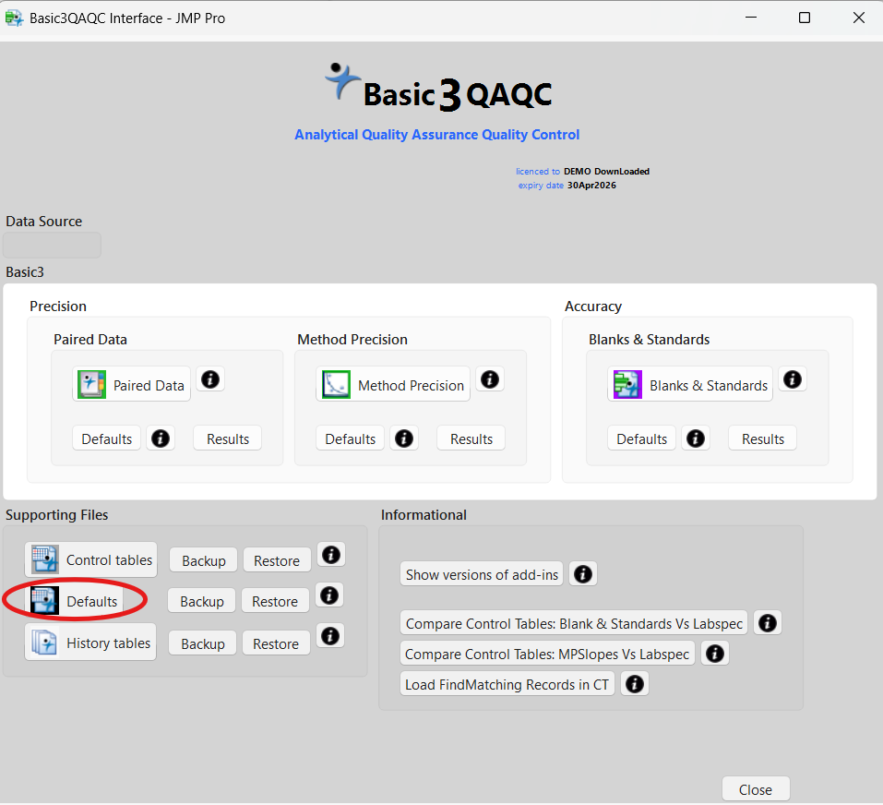Viewport: 883px width, 805px height.
Task: View info about Method Precision
Action: click(489, 378)
